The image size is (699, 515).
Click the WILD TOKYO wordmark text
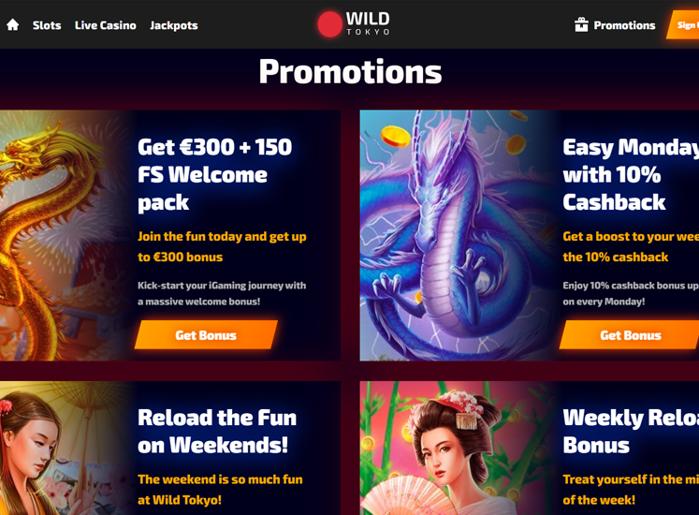(x=368, y=23)
